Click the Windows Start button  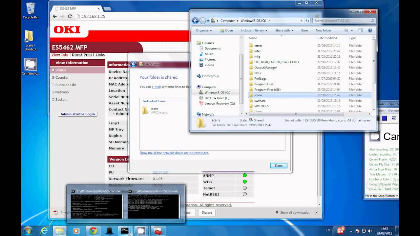click(28, 231)
